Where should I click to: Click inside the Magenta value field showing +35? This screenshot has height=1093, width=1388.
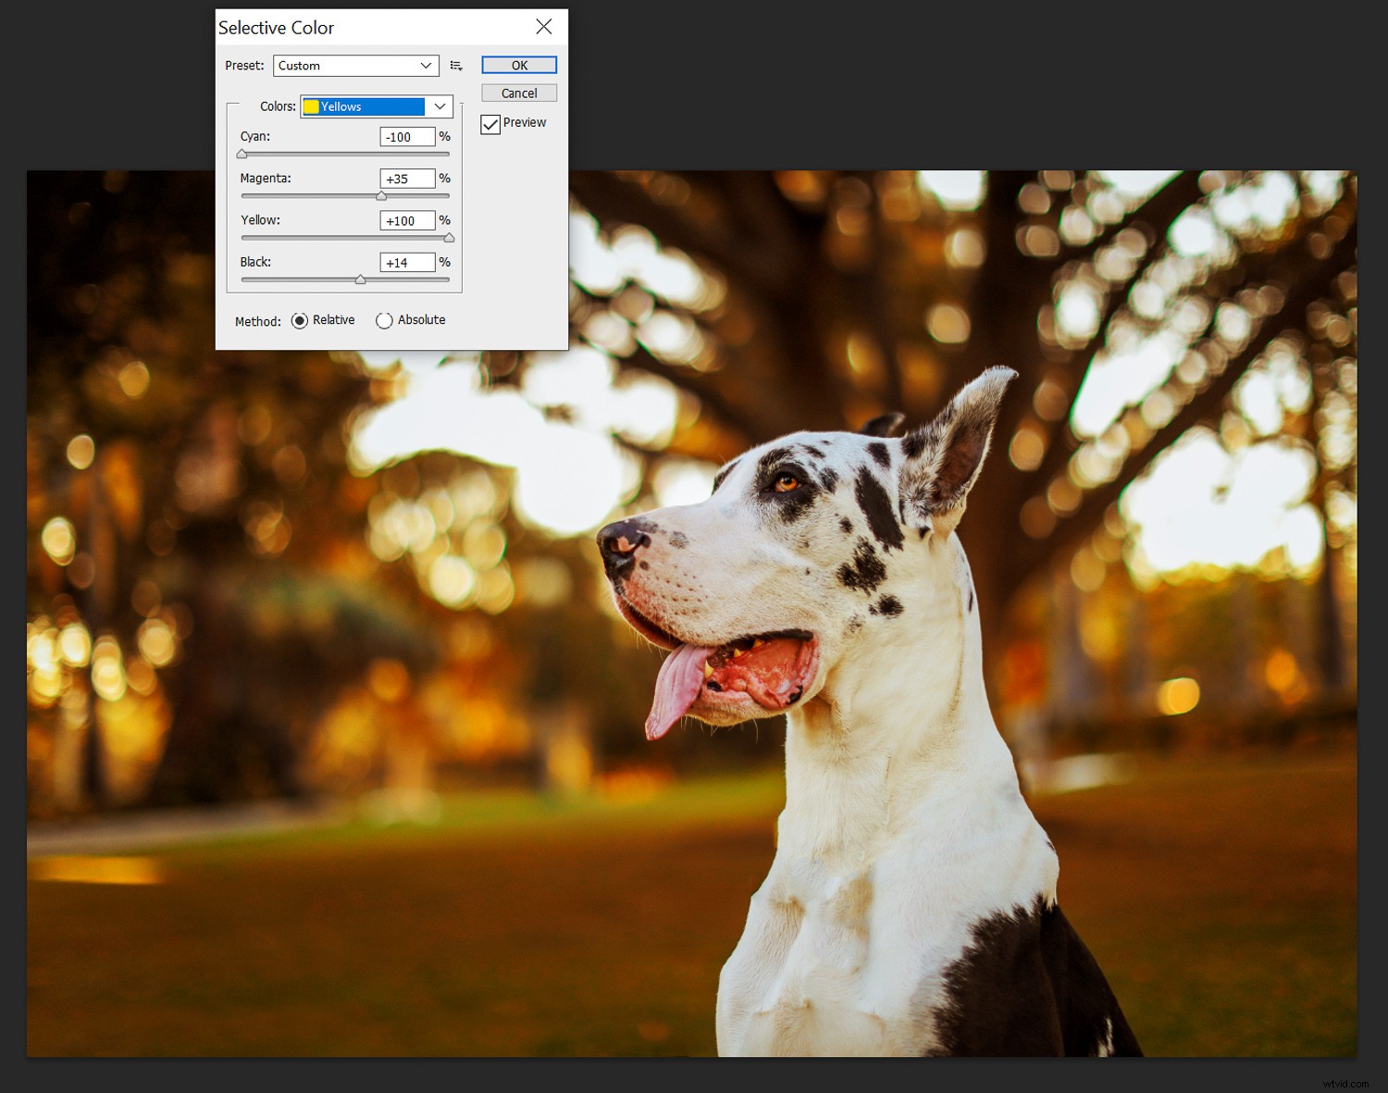click(408, 178)
